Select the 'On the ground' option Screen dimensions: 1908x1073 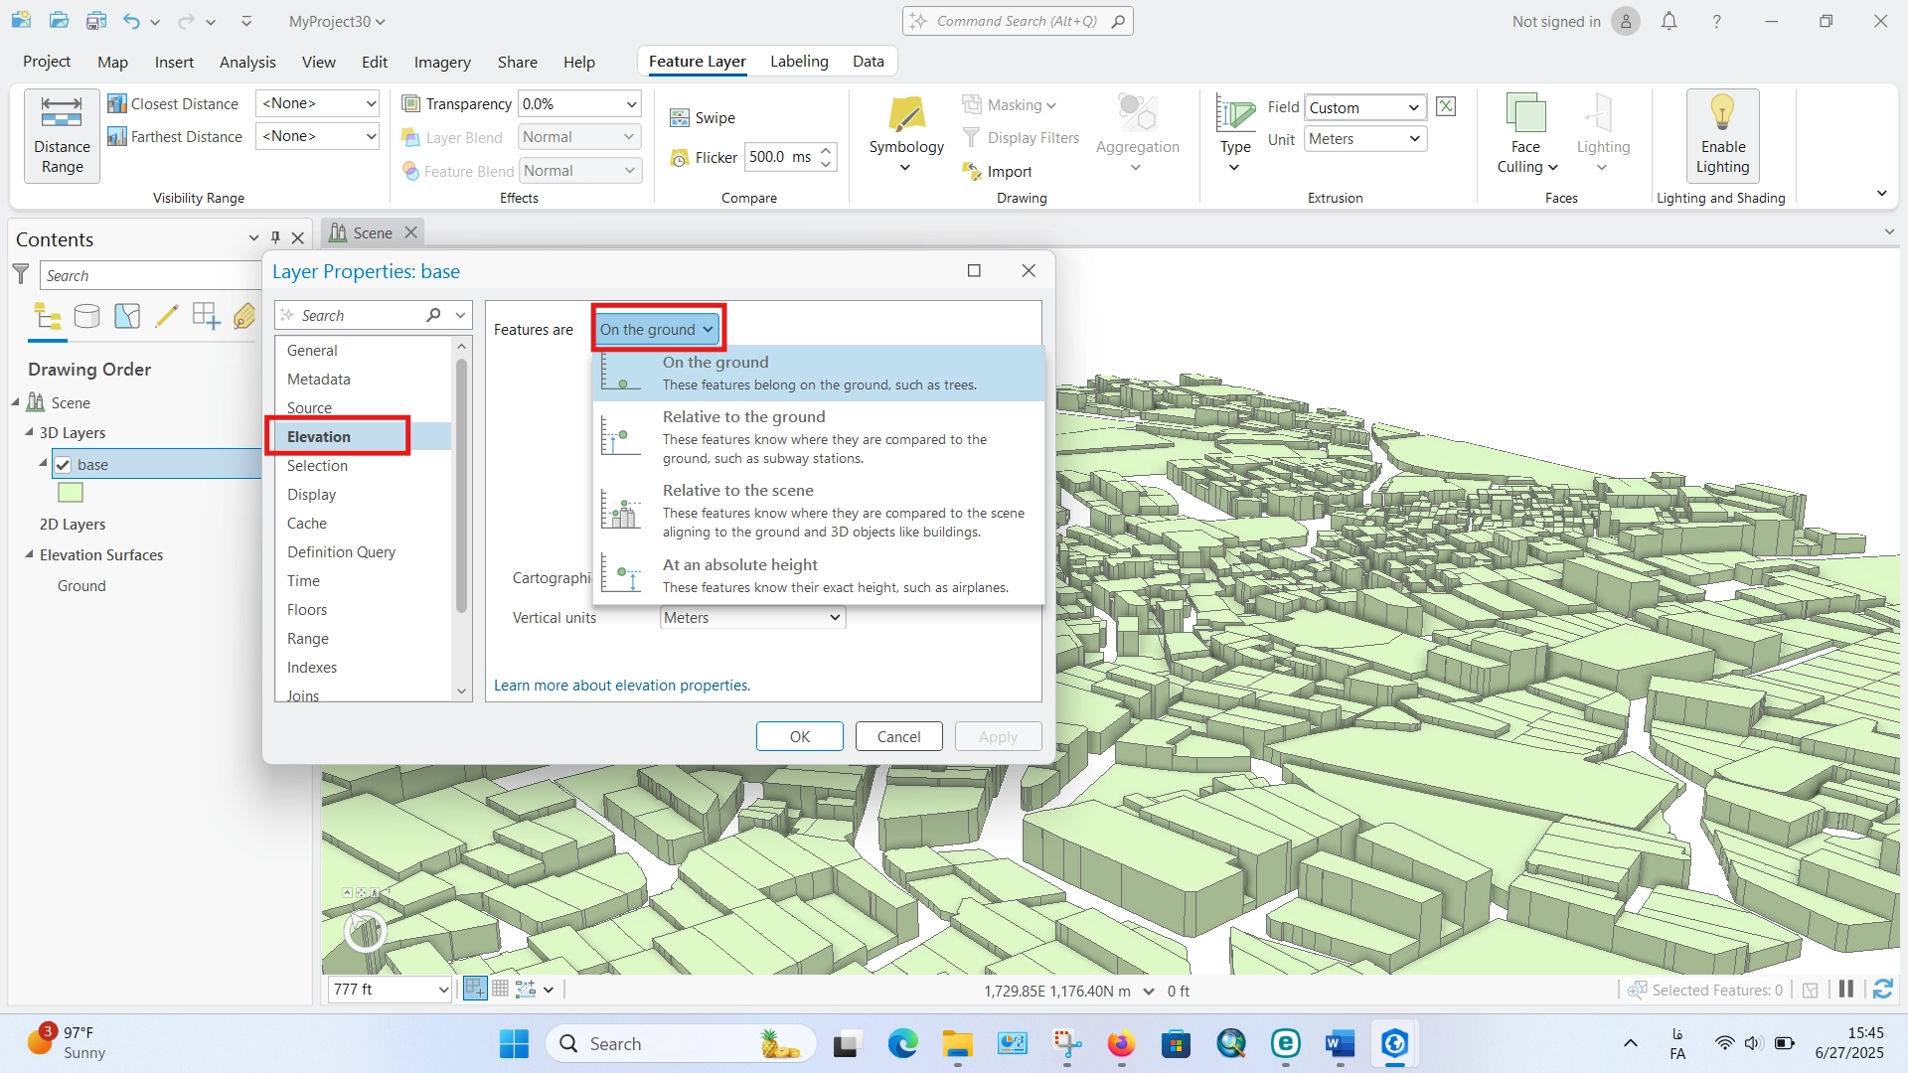(x=819, y=374)
